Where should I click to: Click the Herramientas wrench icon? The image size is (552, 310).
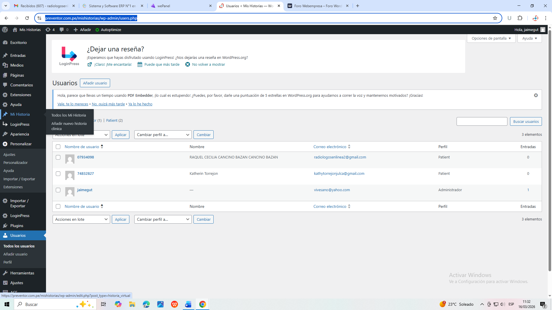point(5,273)
